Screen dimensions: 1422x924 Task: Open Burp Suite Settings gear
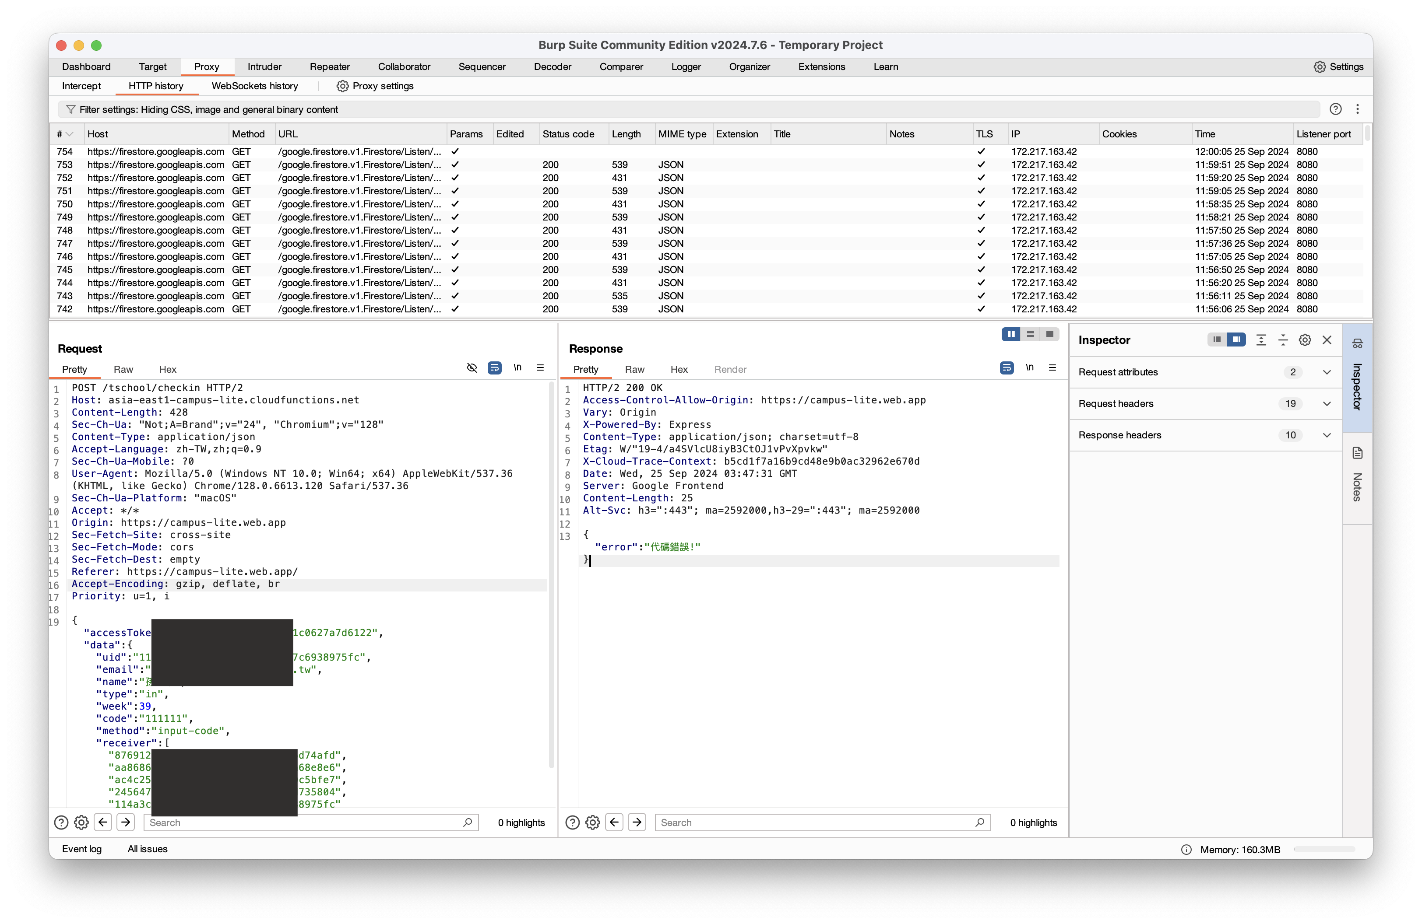click(1319, 67)
